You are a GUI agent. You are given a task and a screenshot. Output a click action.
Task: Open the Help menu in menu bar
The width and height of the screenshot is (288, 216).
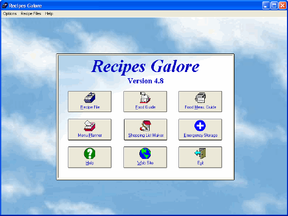point(49,13)
